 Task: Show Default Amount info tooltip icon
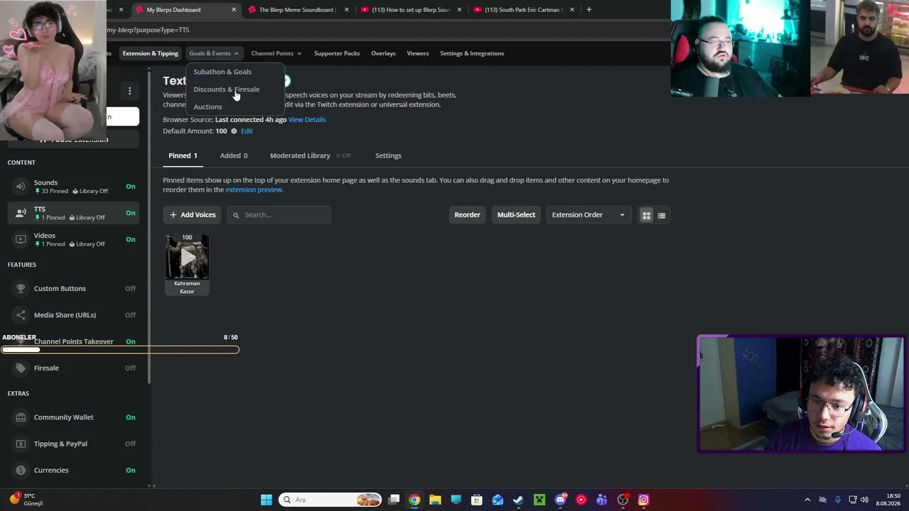click(x=234, y=131)
